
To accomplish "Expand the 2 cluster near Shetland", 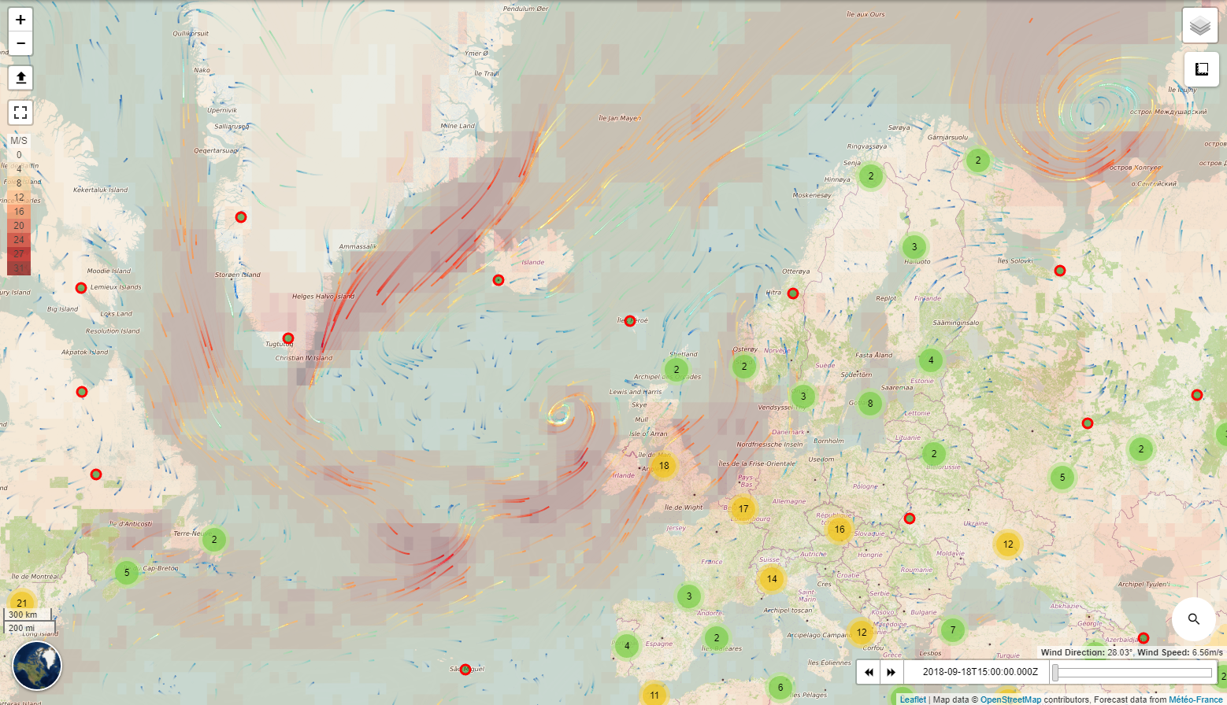I will pyautogui.click(x=677, y=369).
